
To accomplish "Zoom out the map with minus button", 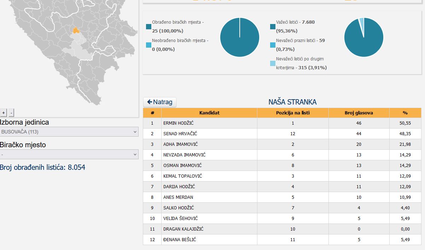I will 11,113.
